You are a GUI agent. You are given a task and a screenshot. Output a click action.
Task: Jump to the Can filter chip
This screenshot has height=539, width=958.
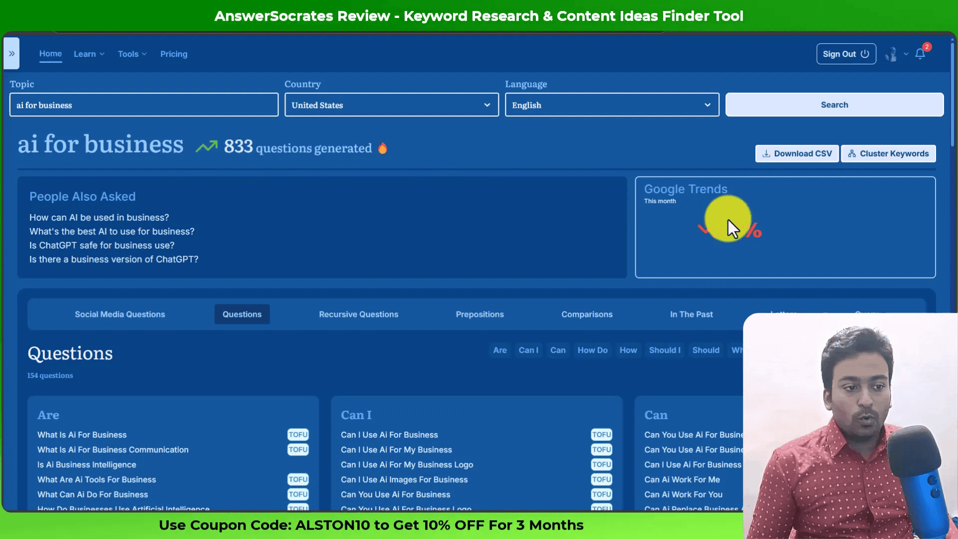tap(558, 350)
